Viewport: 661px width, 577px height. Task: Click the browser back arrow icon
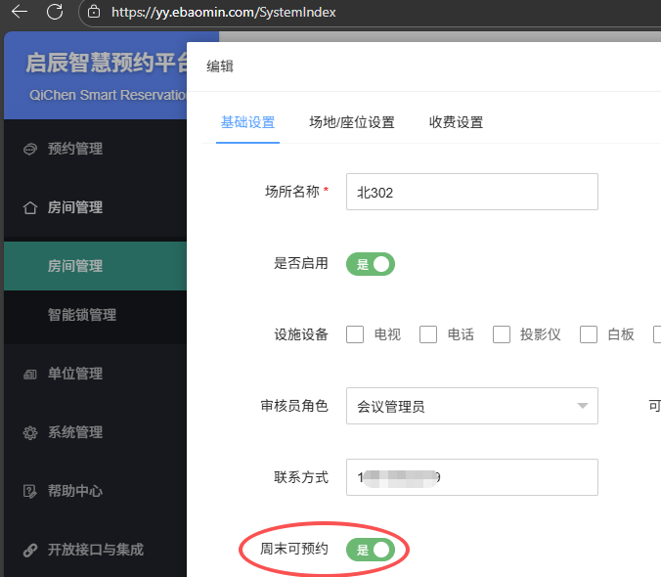tap(19, 13)
